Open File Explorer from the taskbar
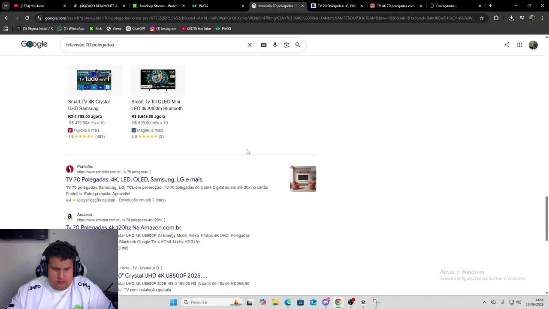The height and width of the screenshot is (309, 549). click(x=275, y=302)
